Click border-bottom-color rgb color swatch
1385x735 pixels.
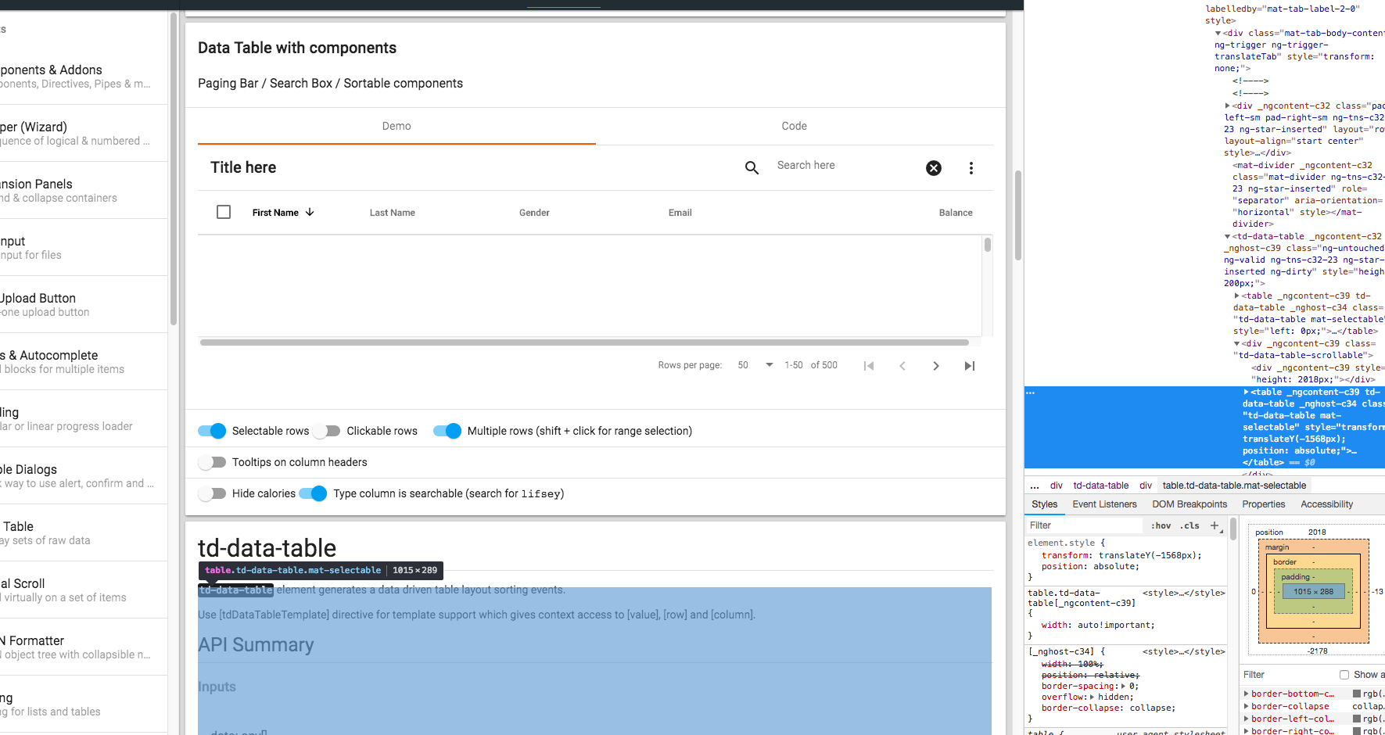pyautogui.click(x=1357, y=694)
